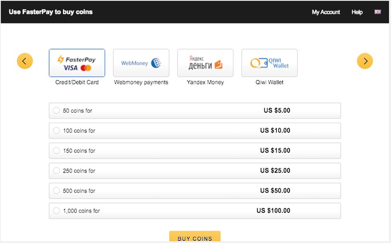Click the Webmoney payments label

click(x=141, y=82)
